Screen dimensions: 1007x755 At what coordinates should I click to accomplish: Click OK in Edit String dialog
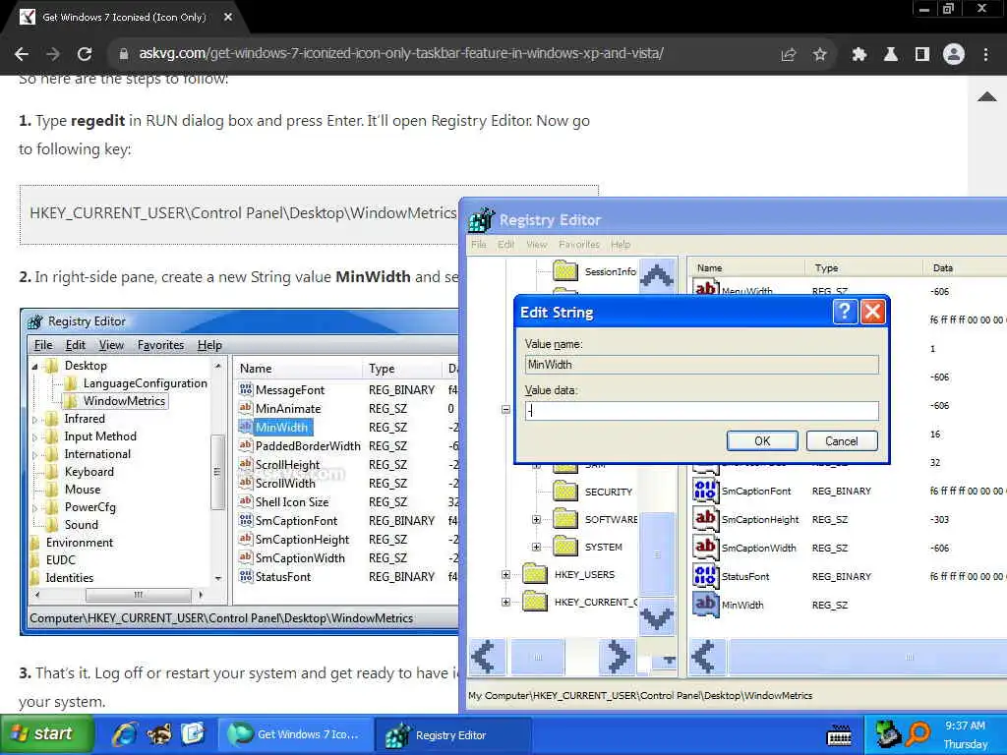coord(762,441)
